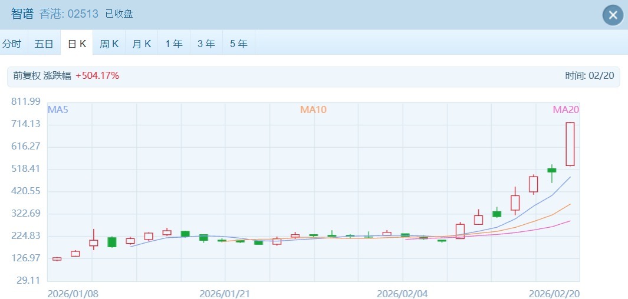Screen dimensions: 628x299
Task: Select the 3年 three-year range tab
Action: click(206, 44)
